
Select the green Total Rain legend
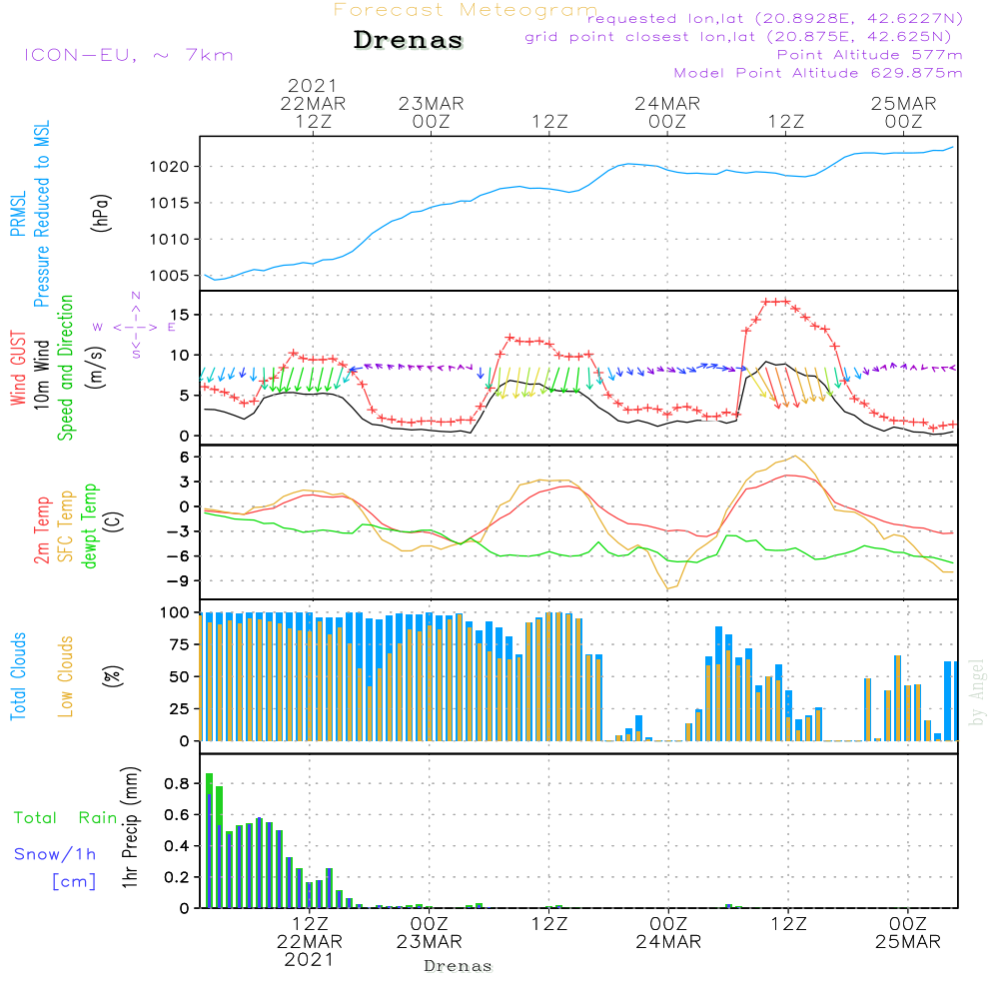coord(66,818)
